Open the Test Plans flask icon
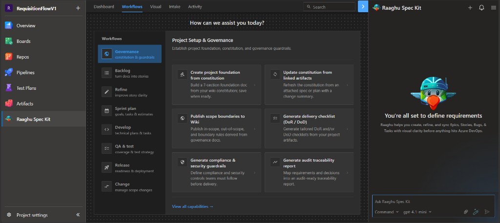 pos(8,88)
